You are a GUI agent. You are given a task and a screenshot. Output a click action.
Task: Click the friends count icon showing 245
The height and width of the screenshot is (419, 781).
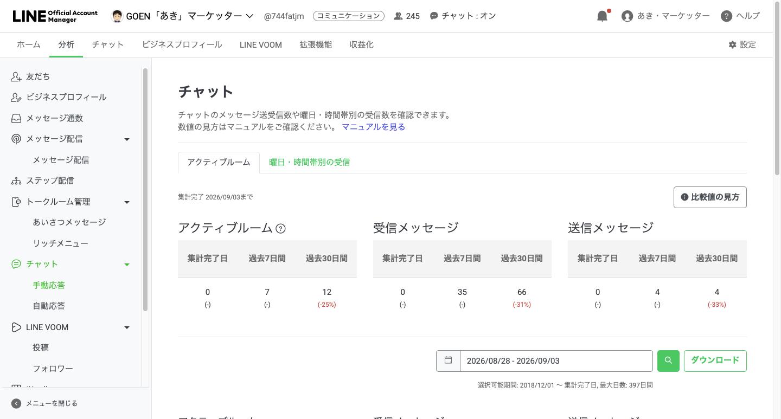click(x=398, y=16)
